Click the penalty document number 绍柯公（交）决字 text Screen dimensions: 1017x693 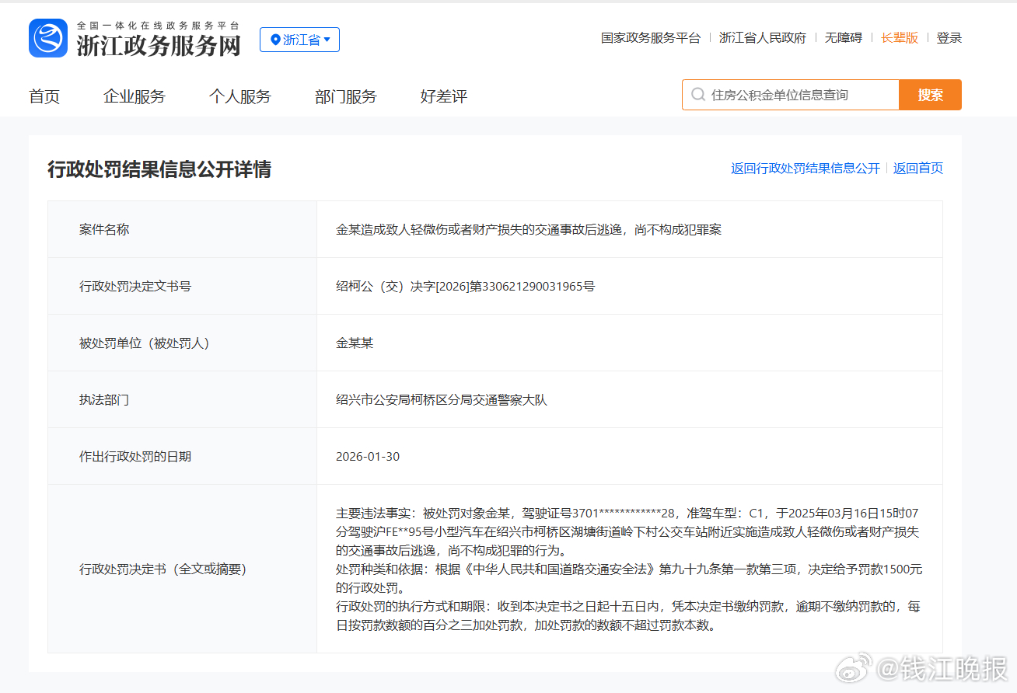[465, 286]
